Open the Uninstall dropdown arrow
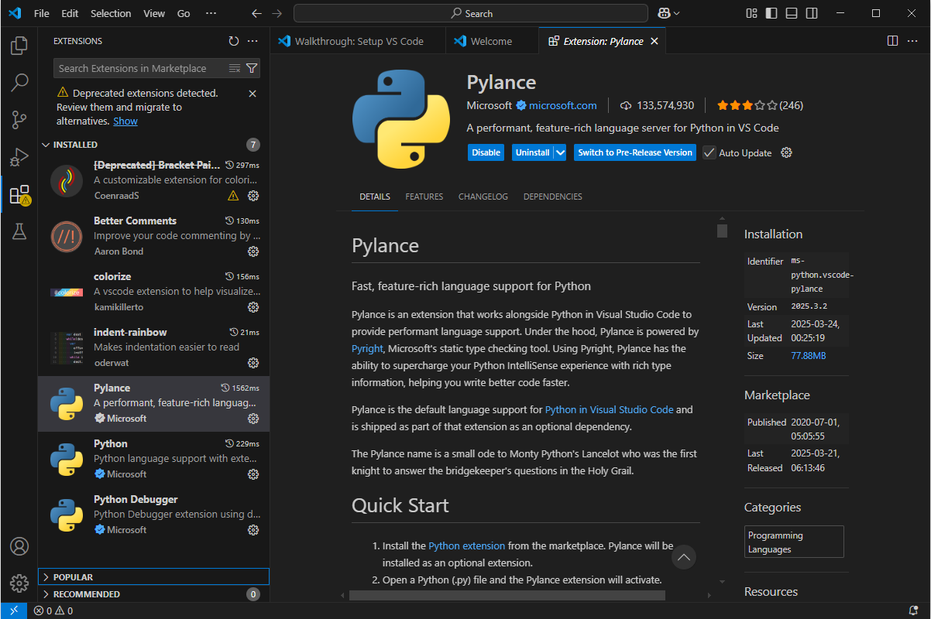Screen dimensions: 931x619 [560, 152]
